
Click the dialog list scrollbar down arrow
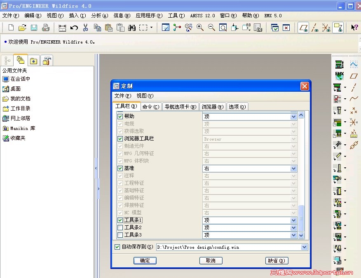pos(301,235)
